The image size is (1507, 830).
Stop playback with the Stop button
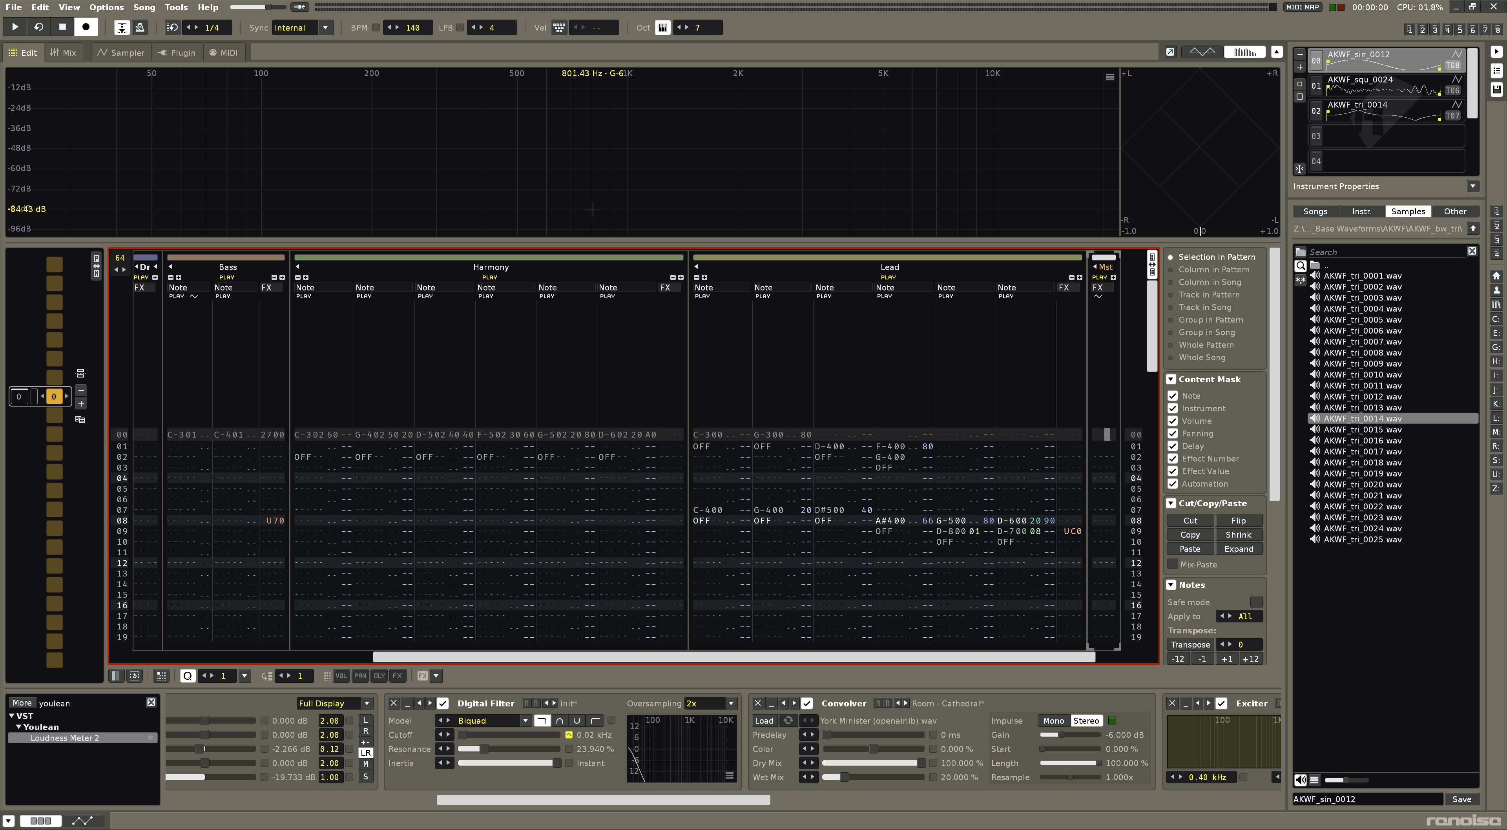[62, 27]
